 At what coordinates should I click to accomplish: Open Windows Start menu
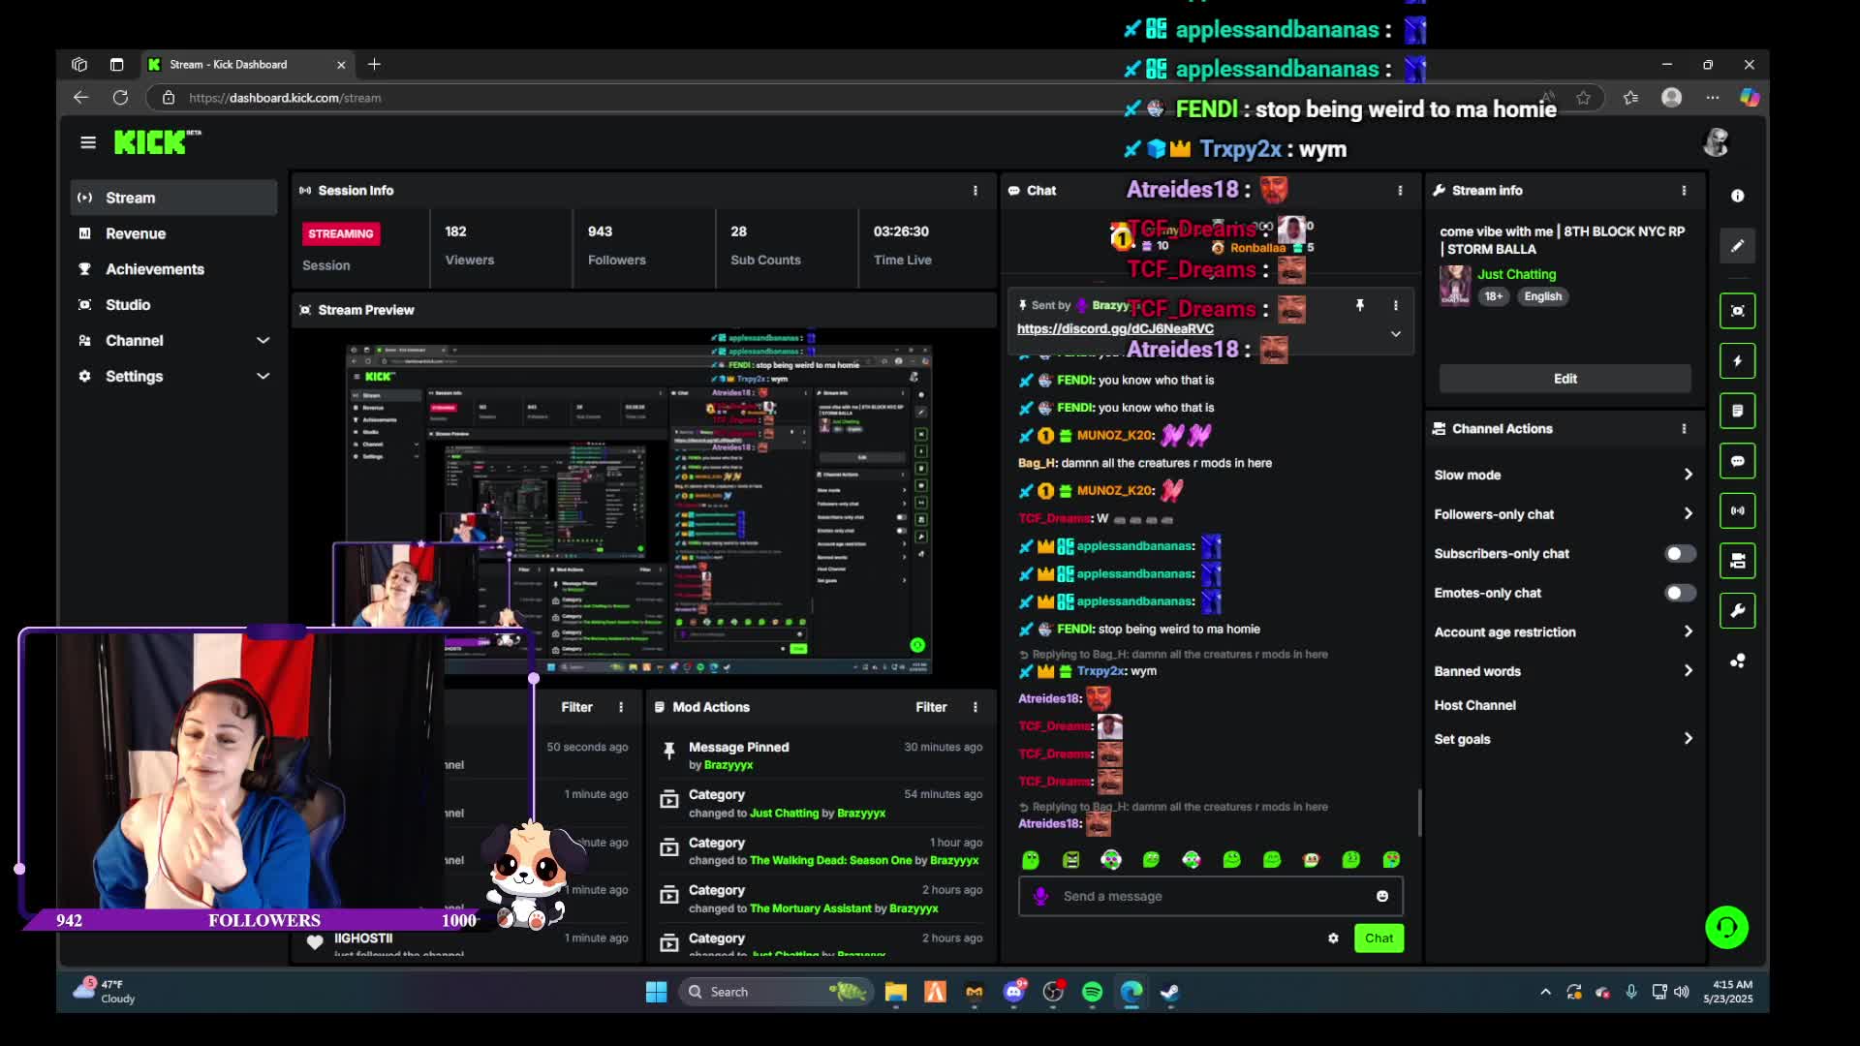(x=656, y=992)
